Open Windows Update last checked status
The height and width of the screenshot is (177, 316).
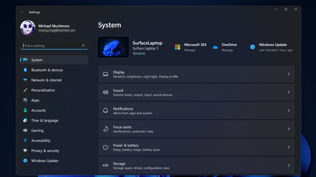click(276, 50)
